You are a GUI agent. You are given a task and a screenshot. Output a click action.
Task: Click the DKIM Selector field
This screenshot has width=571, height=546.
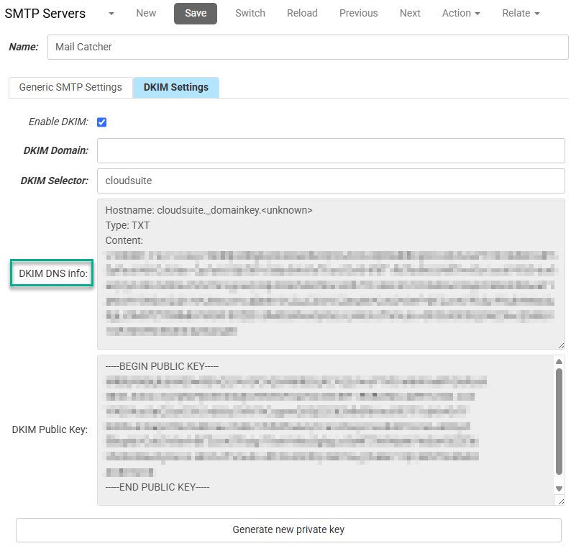[x=331, y=181]
